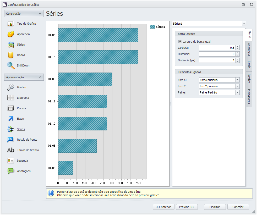This screenshot has width=257, height=215.
Task: Open the Rótulo de Ponto icon
Action: [x=11, y=140]
